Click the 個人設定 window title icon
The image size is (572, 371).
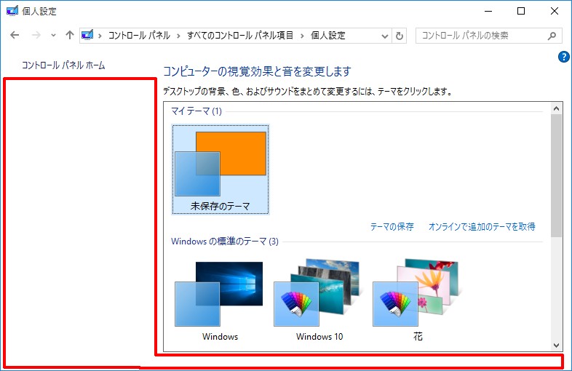[12, 11]
